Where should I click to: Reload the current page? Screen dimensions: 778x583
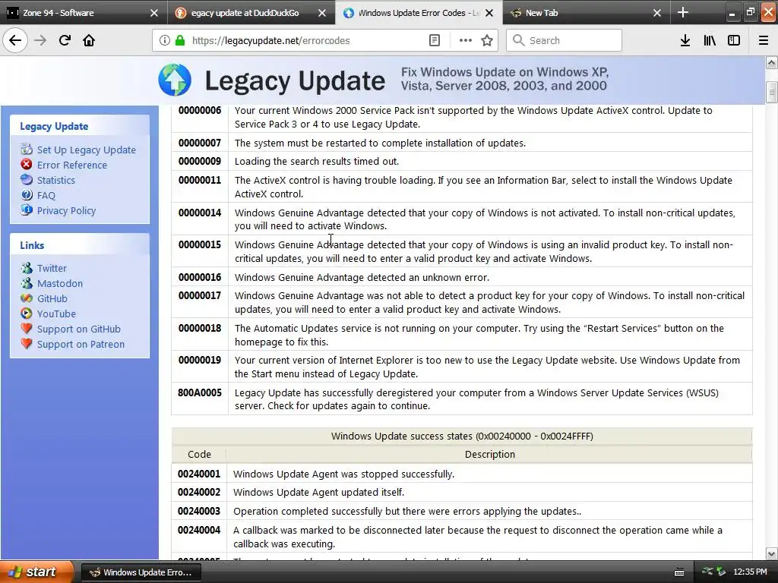click(x=65, y=40)
